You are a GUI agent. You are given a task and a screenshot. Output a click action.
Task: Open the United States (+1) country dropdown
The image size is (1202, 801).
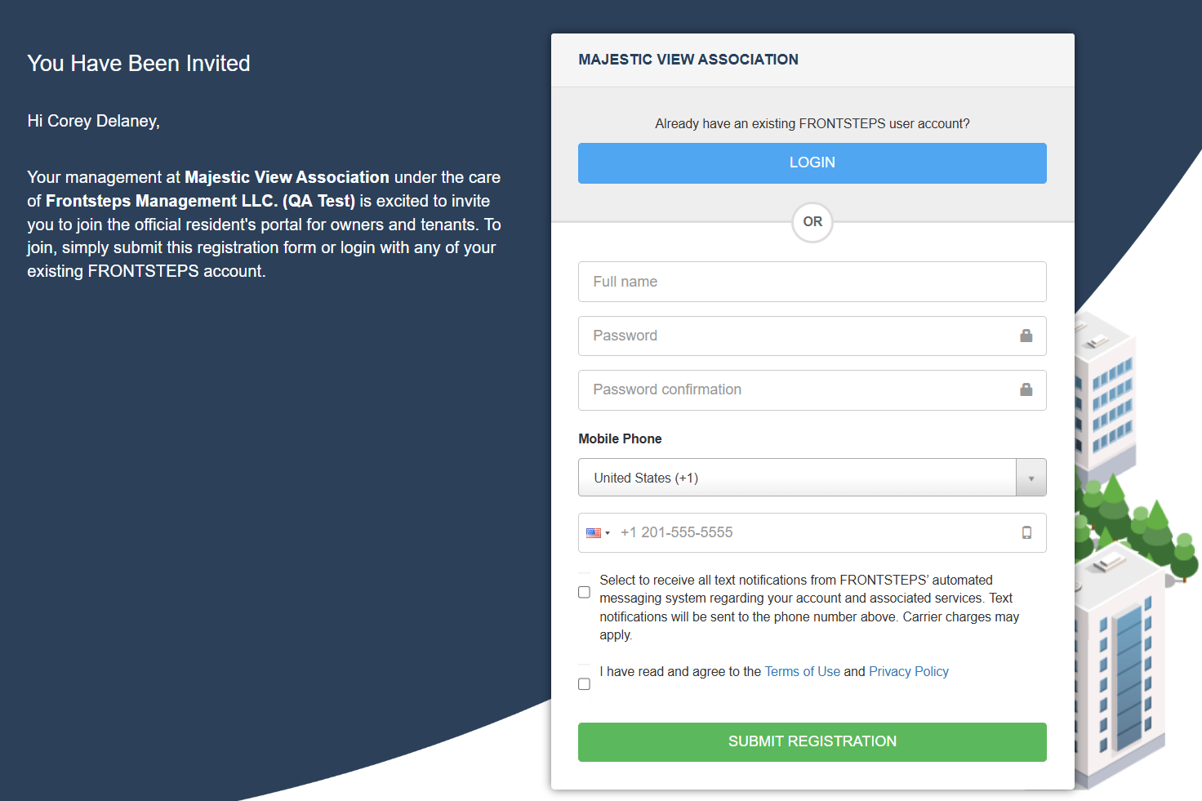coord(796,478)
